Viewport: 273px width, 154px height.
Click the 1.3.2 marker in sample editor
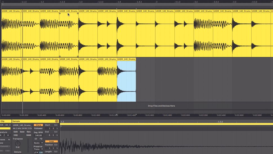pos(220,122)
